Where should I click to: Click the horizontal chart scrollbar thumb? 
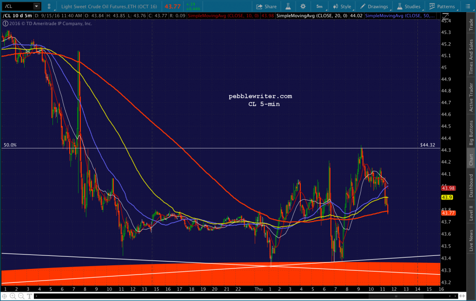[x=396, y=296]
